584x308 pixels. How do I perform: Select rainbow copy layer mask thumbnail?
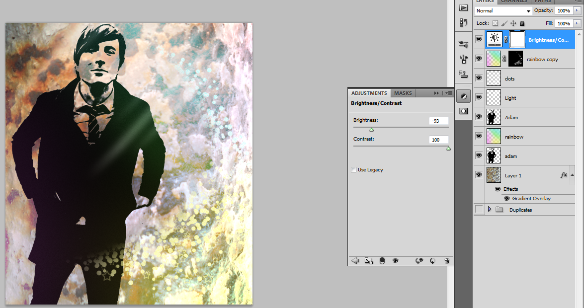[515, 59]
